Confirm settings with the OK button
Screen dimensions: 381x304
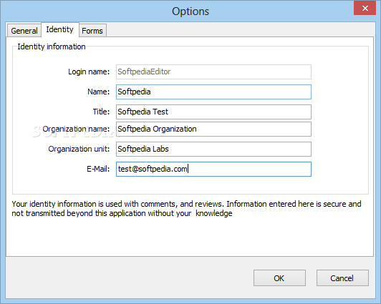click(x=279, y=278)
